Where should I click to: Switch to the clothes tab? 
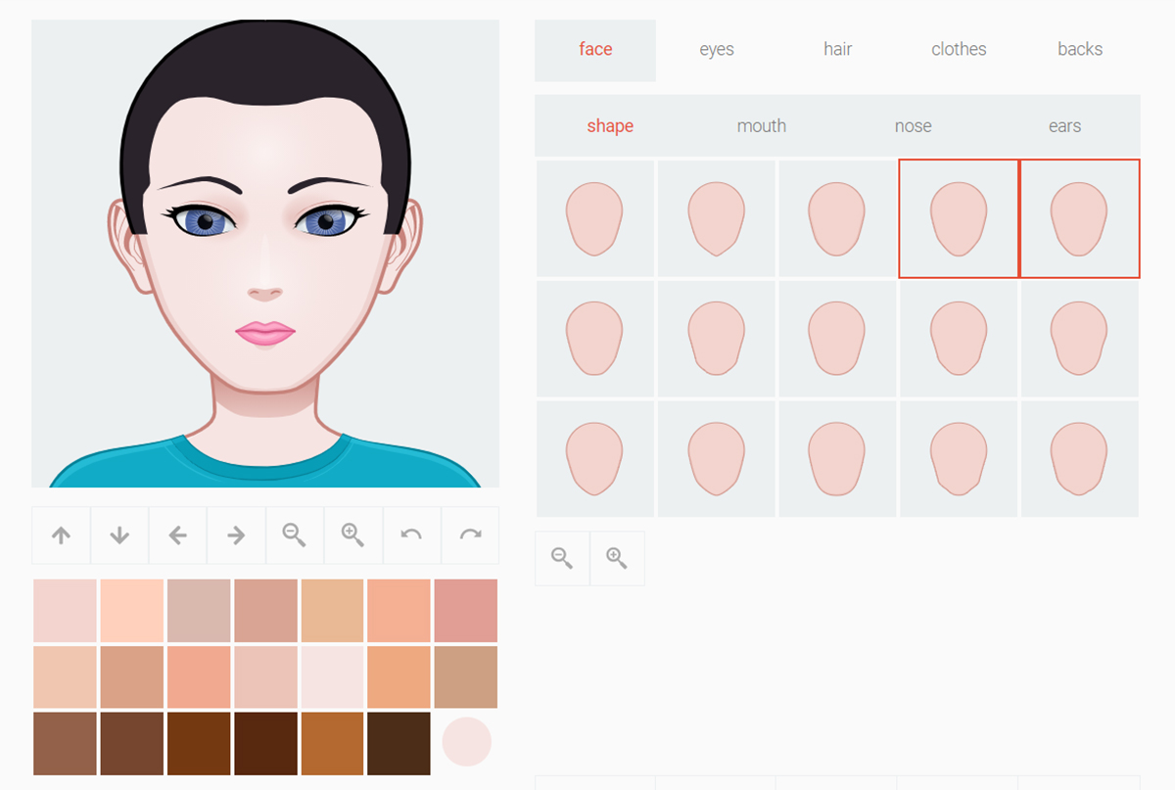(958, 49)
